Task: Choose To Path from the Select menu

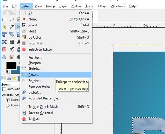Action: tap(56, 119)
